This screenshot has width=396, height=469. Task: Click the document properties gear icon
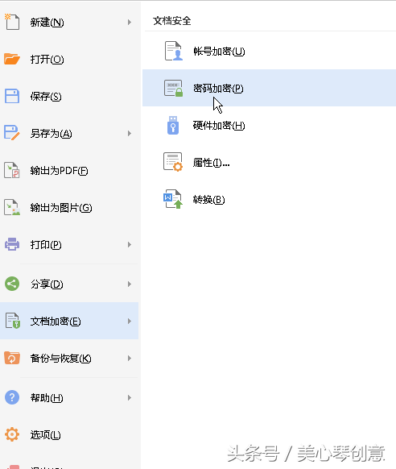click(173, 162)
